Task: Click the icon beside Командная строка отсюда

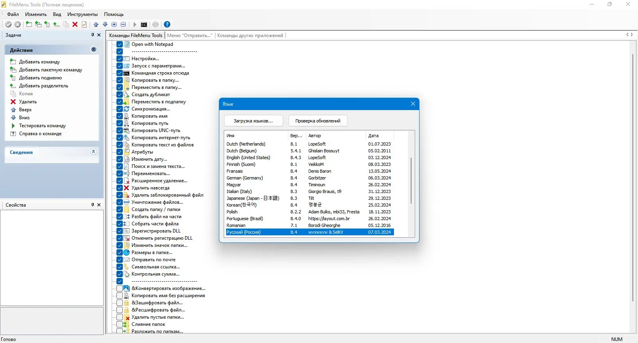Action: [126, 73]
